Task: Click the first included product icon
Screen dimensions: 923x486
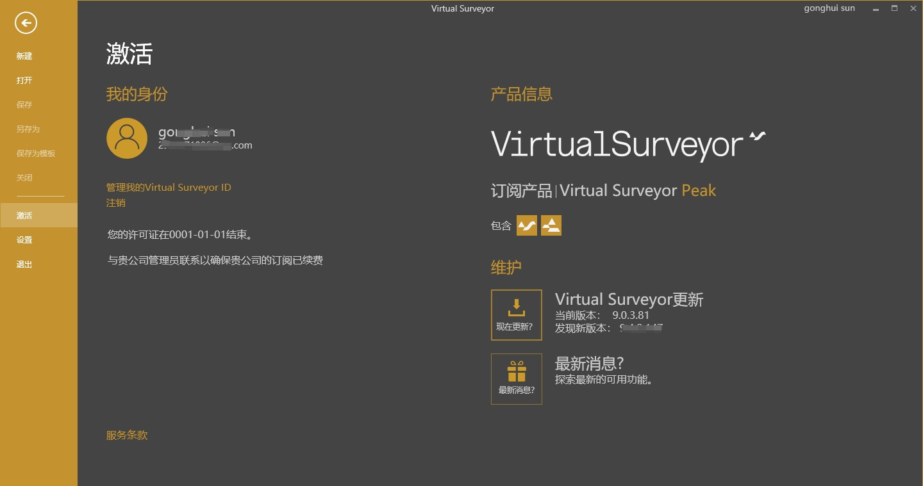Action: [527, 225]
